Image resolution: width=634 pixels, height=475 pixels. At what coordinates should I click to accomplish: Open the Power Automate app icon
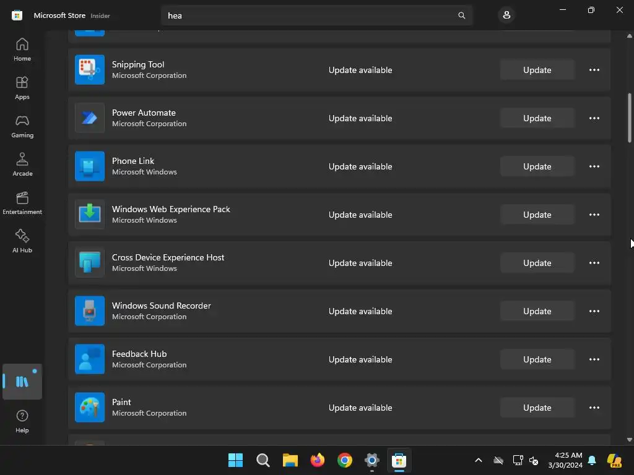tap(90, 118)
